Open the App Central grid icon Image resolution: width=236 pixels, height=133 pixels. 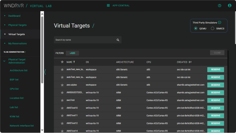pyautogui.click(x=108, y=6)
